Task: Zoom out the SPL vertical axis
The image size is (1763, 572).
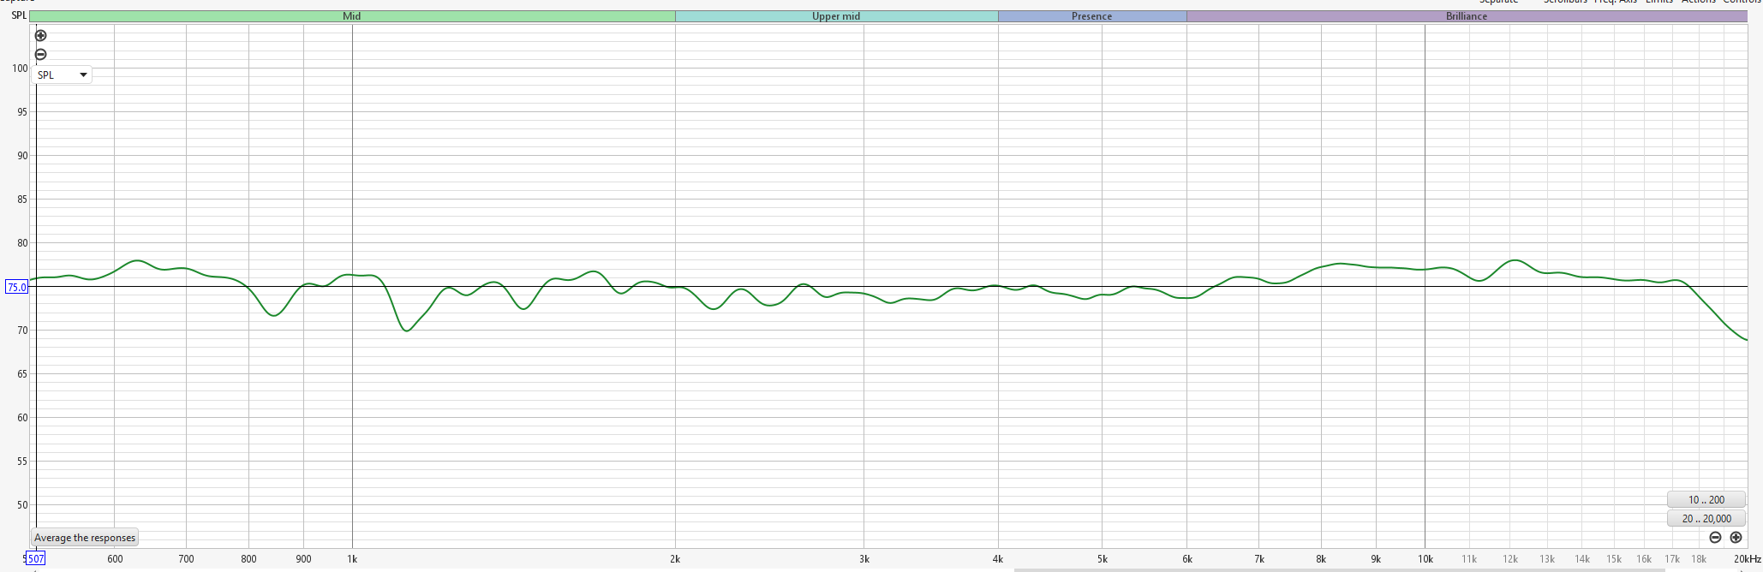Action: 40,54
